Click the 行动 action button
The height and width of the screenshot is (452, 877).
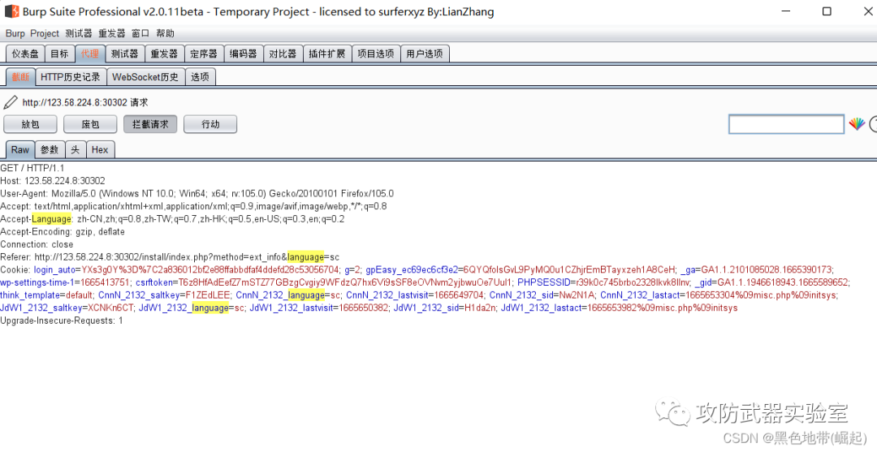pos(210,125)
